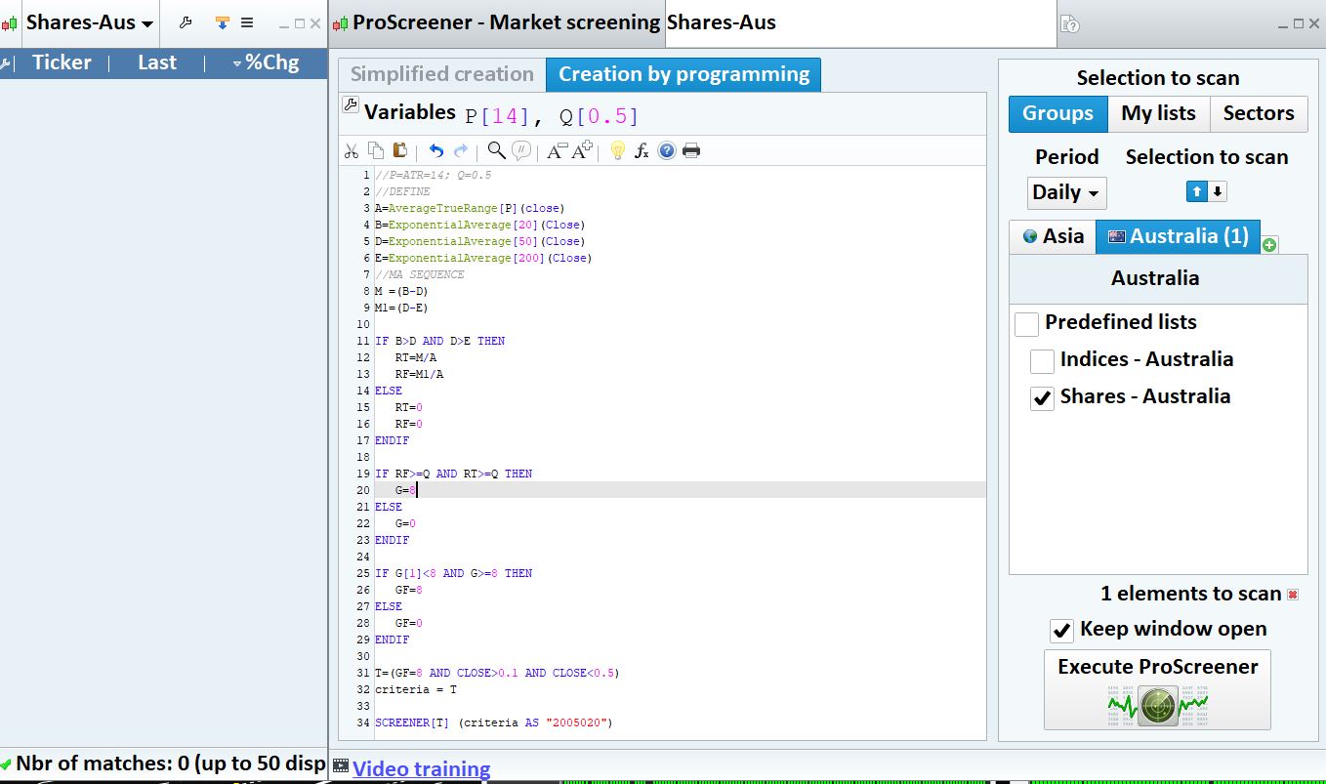Click the code line 'B=ExponentialAverage[20](Close)'
Image resolution: width=1326 pixels, height=784 pixels.
tap(479, 225)
